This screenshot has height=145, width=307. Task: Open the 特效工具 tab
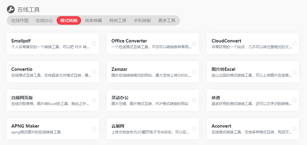118,20
